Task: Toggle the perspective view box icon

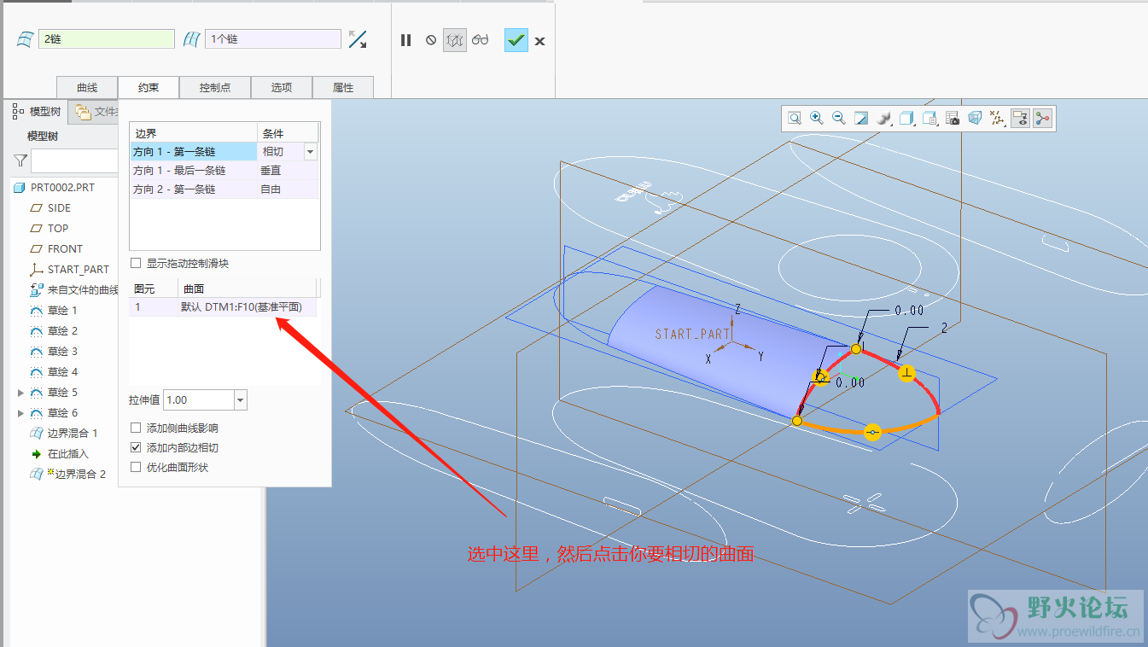Action: tap(974, 119)
